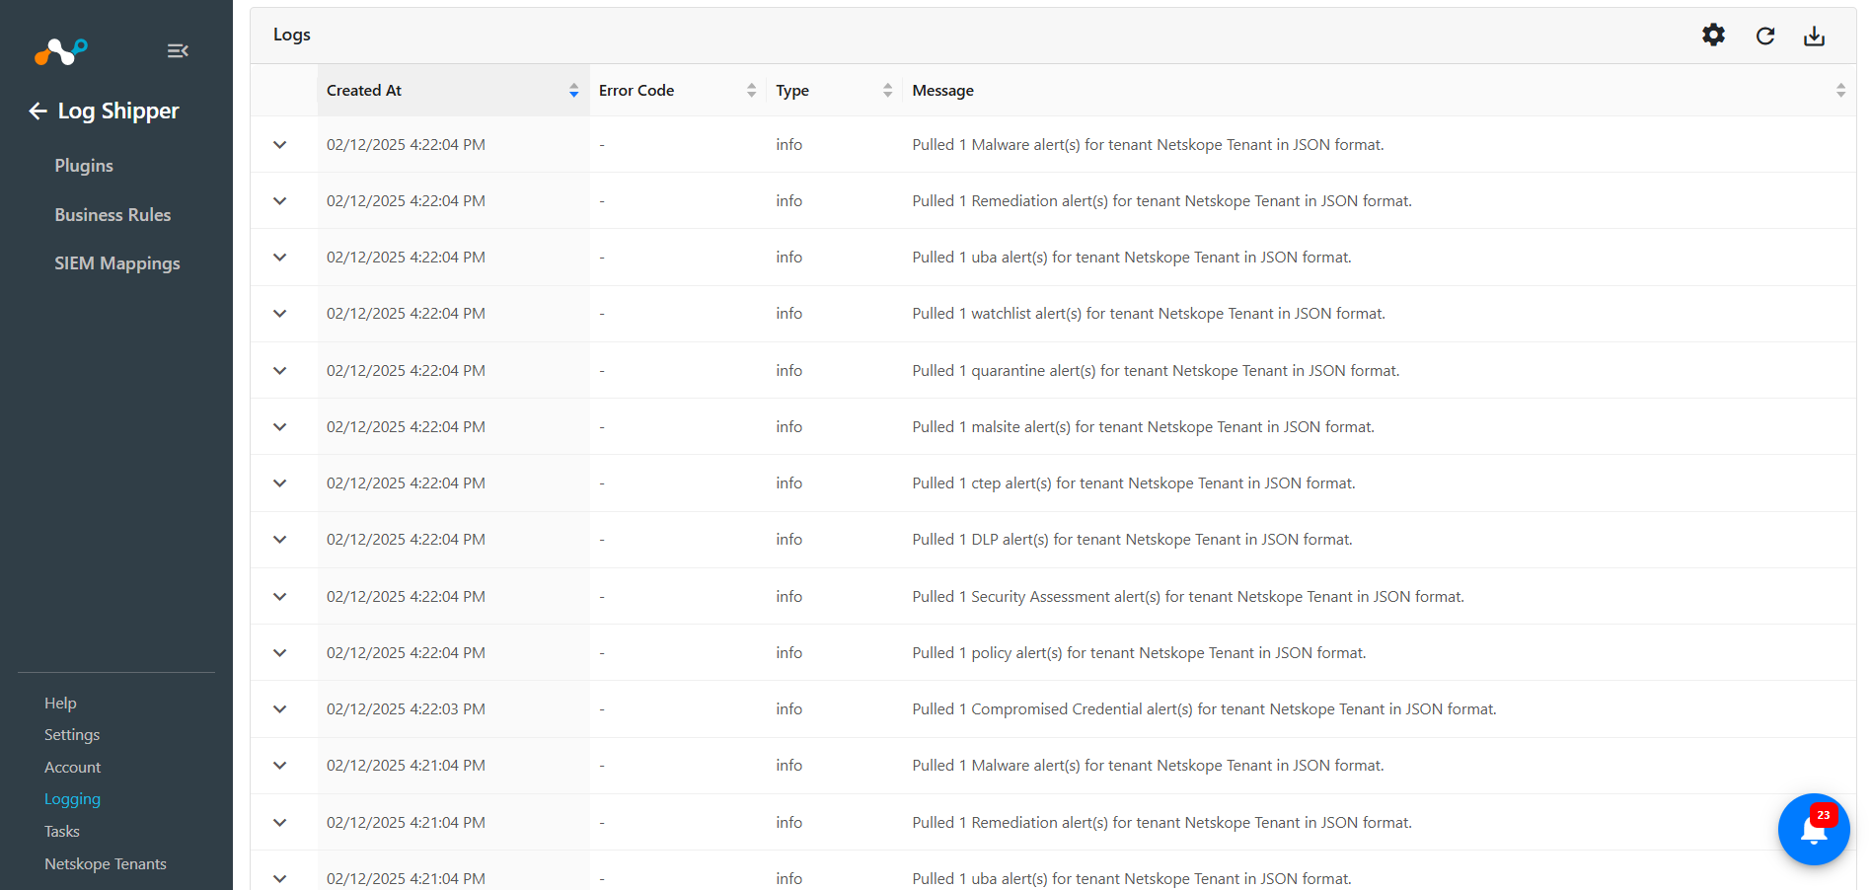
Task: Expand the watchlist alert log row
Action: click(280, 314)
